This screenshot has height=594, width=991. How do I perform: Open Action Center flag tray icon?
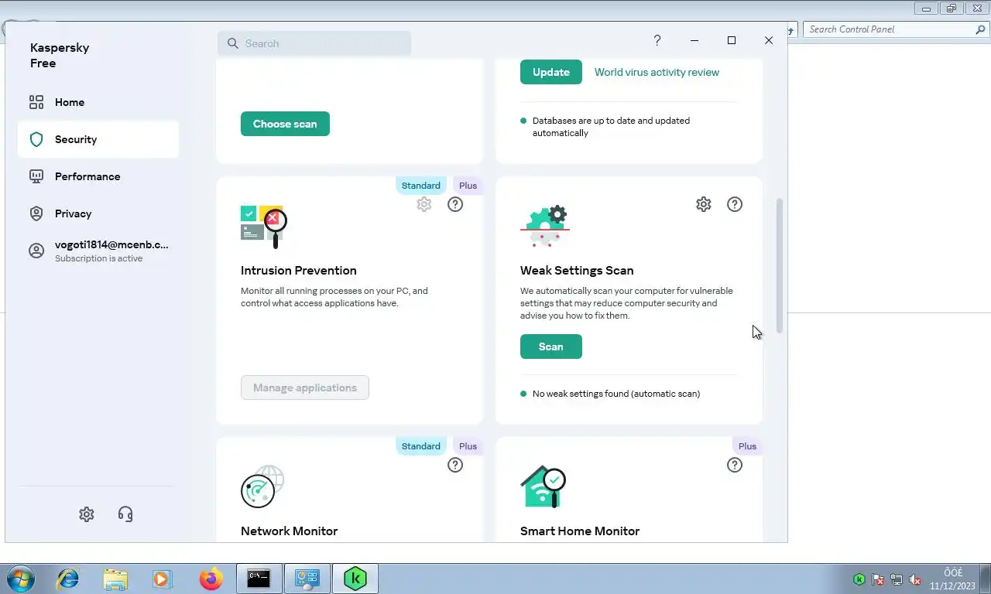tap(878, 579)
